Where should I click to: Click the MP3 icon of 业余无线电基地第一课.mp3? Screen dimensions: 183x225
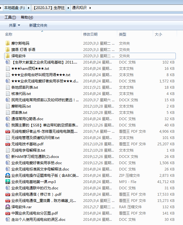tap(7, 182)
